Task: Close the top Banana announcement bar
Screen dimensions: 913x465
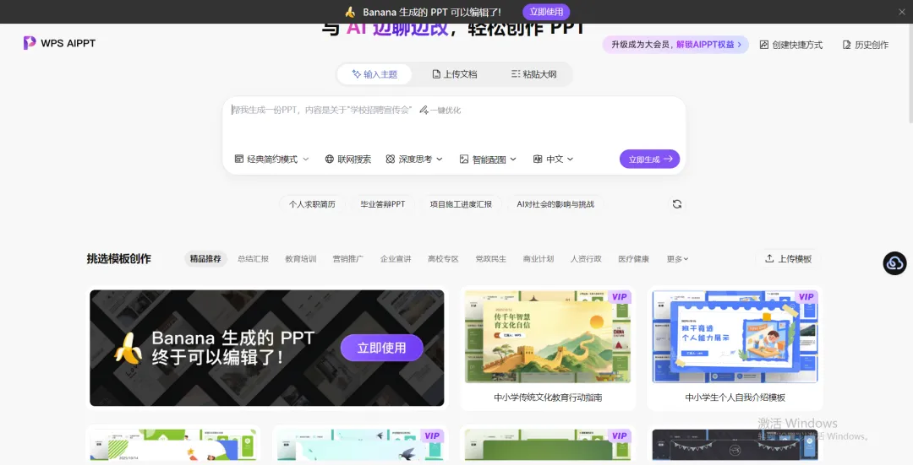Action: coord(901,12)
